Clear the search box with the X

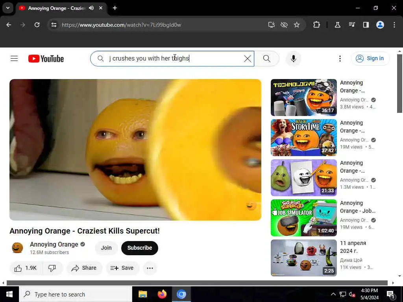(248, 59)
